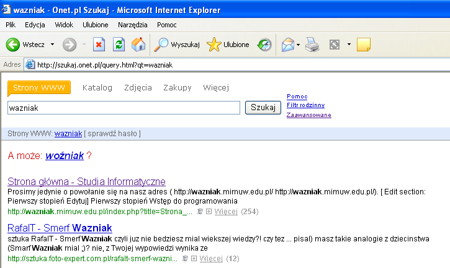This screenshot has height=268, width=450.
Task: Click the Wstecz back arrow icon
Action: (13, 45)
